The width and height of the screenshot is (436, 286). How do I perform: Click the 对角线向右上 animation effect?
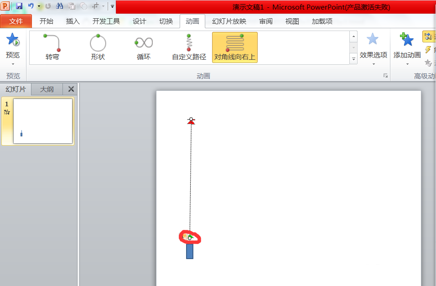[x=234, y=47]
